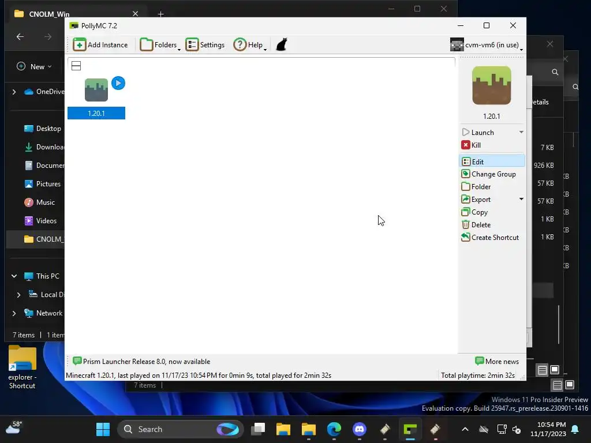
Task: Open Desktop in Explorer sidebar
Action: 43,129
